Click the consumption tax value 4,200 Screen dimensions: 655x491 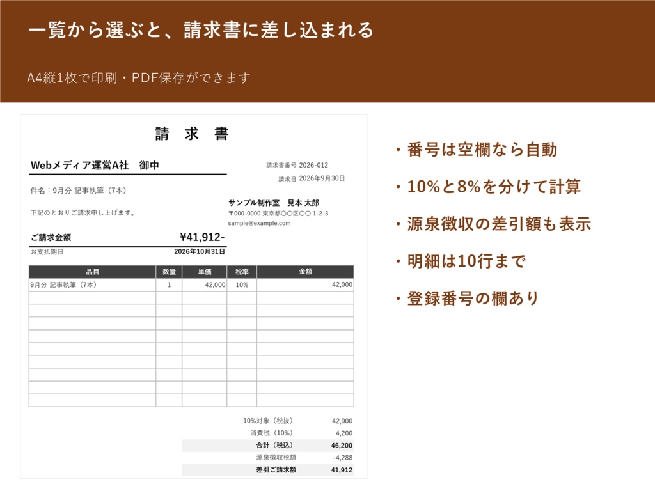343,433
